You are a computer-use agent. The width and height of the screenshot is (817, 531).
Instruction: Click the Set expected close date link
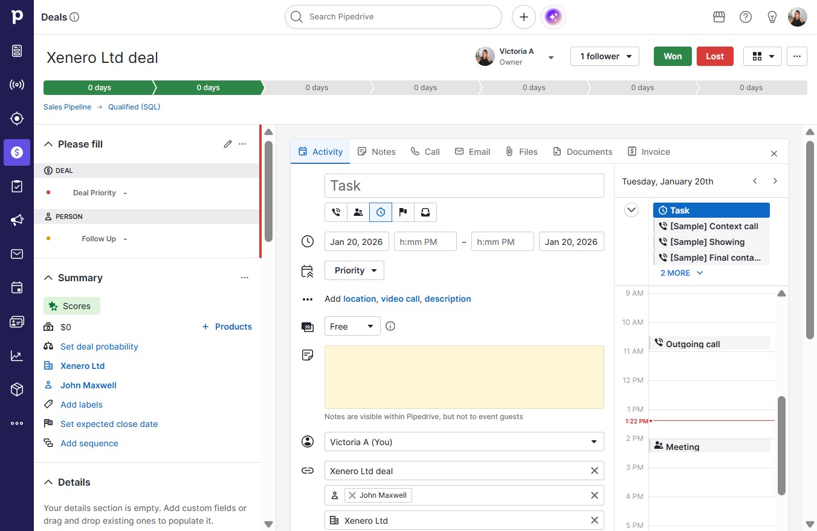coord(109,424)
